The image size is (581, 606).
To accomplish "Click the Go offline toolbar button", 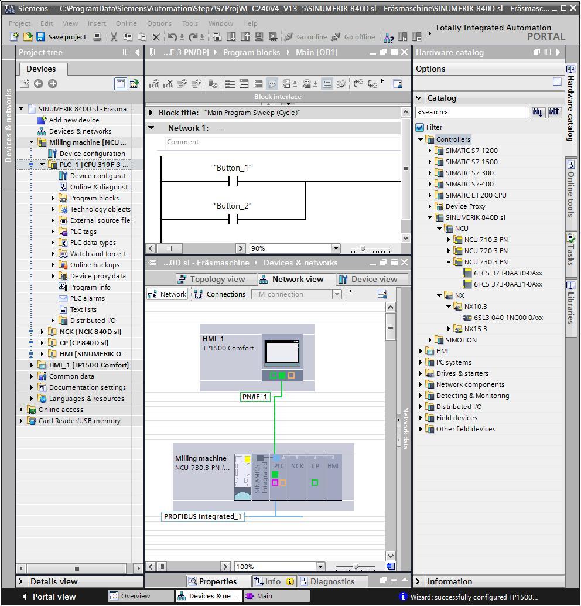I will click(x=354, y=37).
